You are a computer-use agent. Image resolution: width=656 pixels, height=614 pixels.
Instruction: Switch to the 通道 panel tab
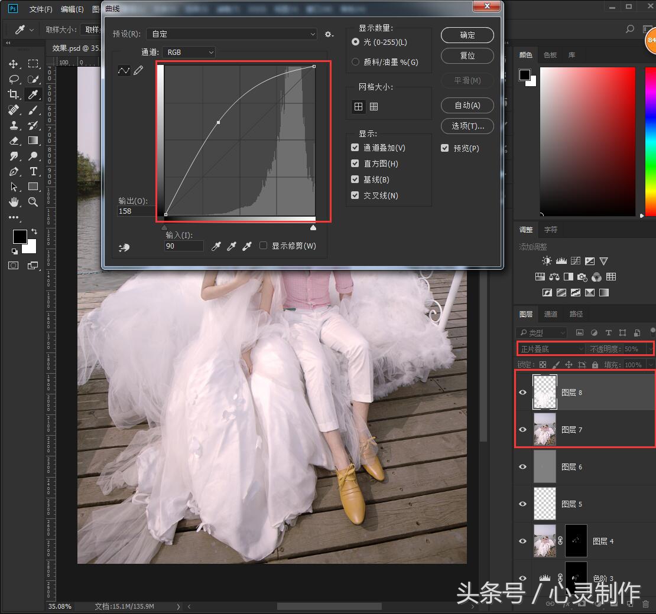click(550, 314)
